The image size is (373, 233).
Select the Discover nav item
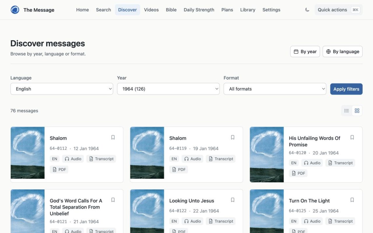pyautogui.click(x=127, y=10)
